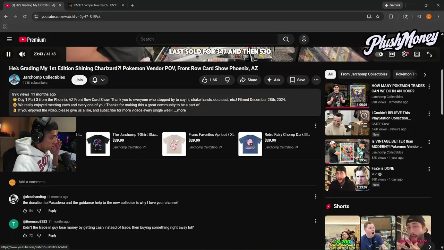Open options menu for @timrusso3282 comment

316,221
